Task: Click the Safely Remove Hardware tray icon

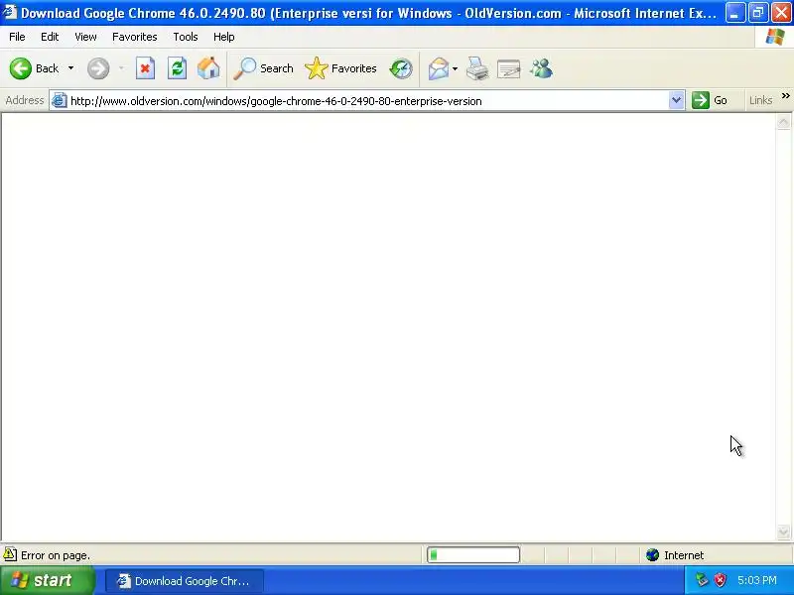Action: (x=702, y=580)
